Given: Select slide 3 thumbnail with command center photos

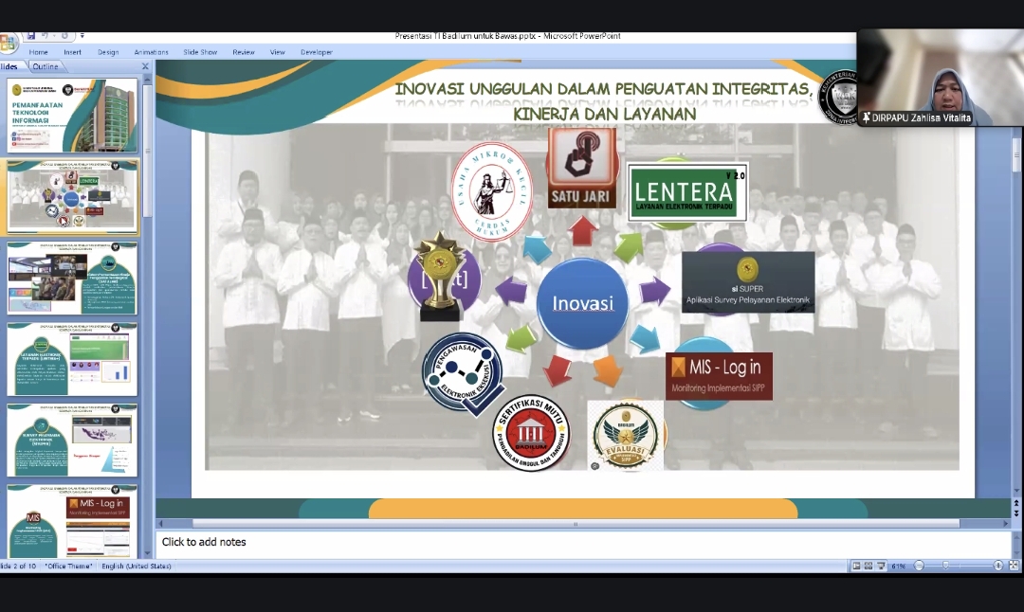Looking at the screenshot, I should coord(72,278).
